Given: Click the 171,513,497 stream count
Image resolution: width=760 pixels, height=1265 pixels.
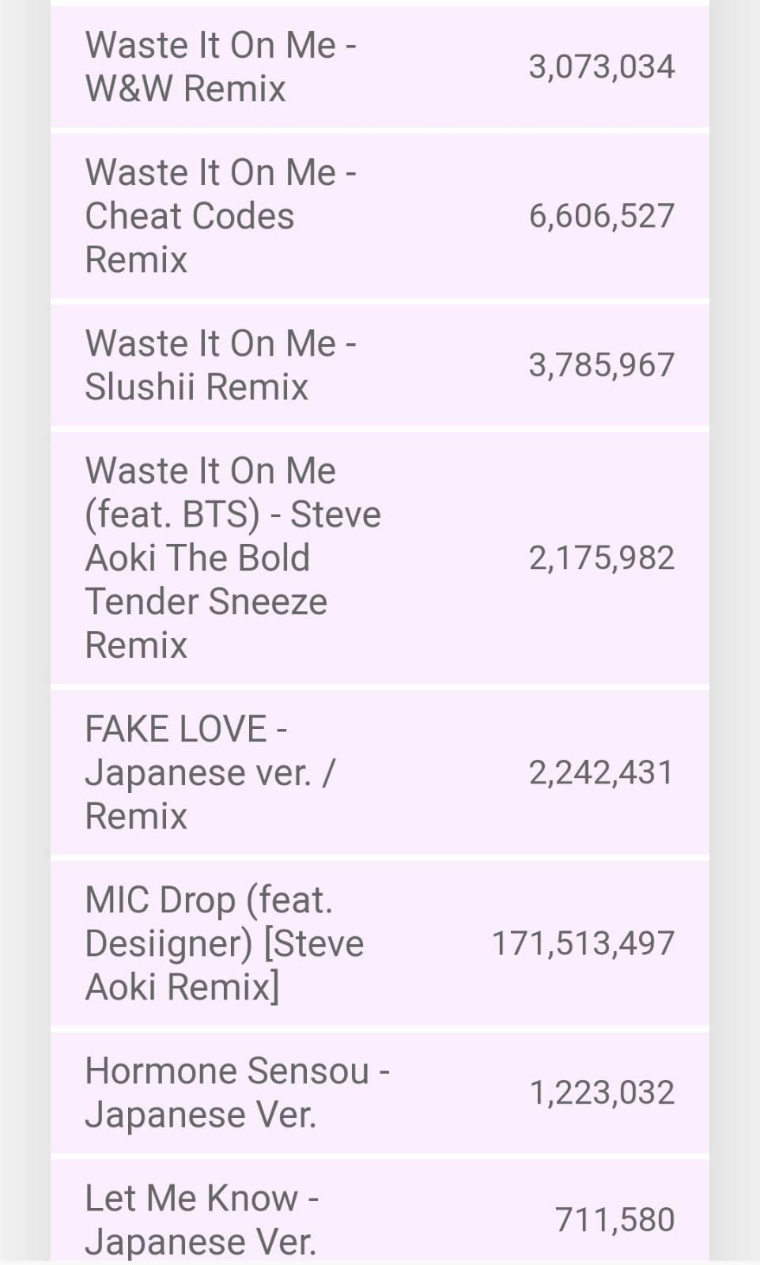Looking at the screenshot, I should [x=583, y=943].
